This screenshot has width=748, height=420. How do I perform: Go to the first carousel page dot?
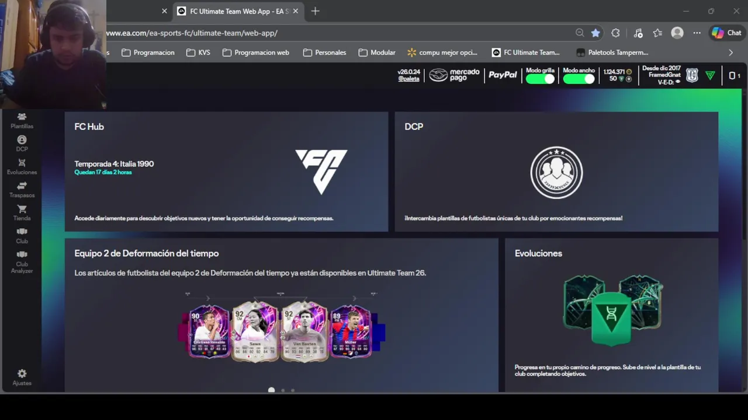pyautogui.click(x=271, y=390)
